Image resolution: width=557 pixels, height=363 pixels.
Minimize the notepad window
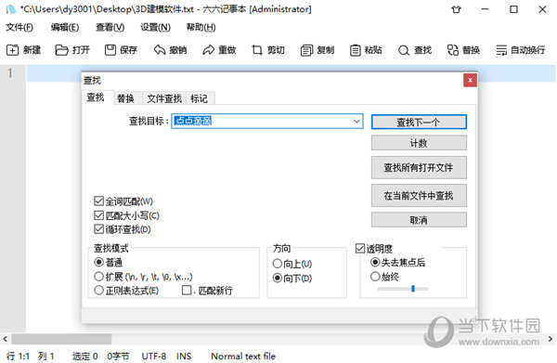coord(485,9)
